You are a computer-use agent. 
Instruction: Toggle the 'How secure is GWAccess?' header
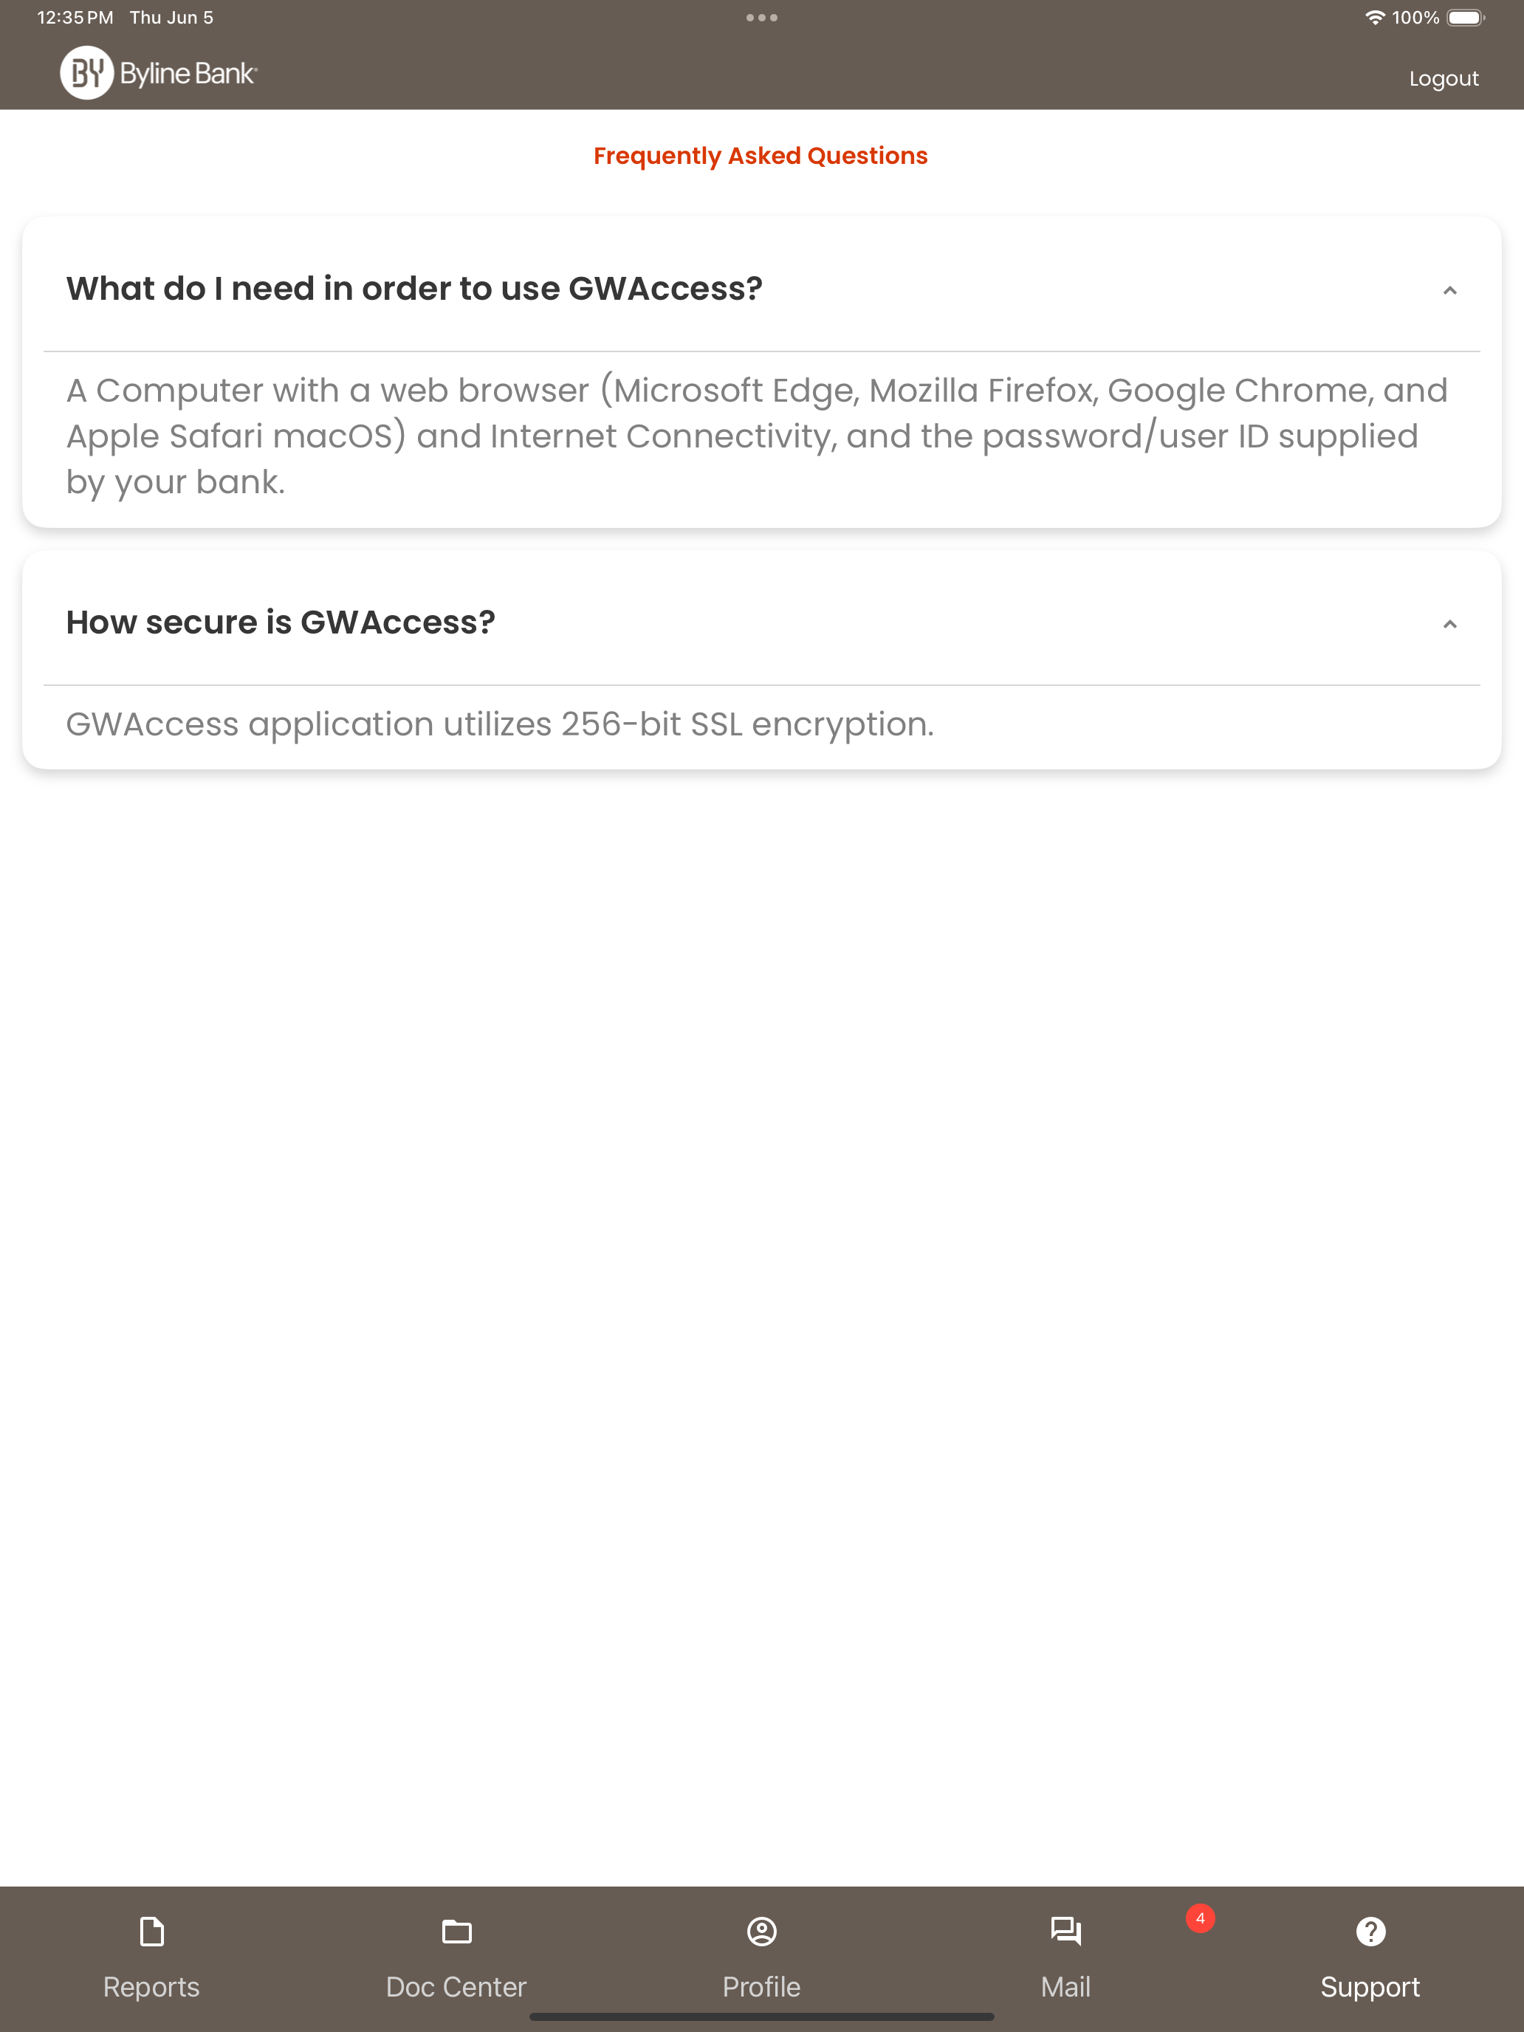[761, 622]
